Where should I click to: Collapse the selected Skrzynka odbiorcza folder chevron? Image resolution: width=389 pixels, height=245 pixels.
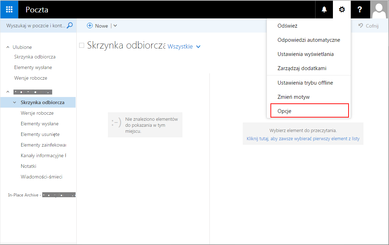15,102
